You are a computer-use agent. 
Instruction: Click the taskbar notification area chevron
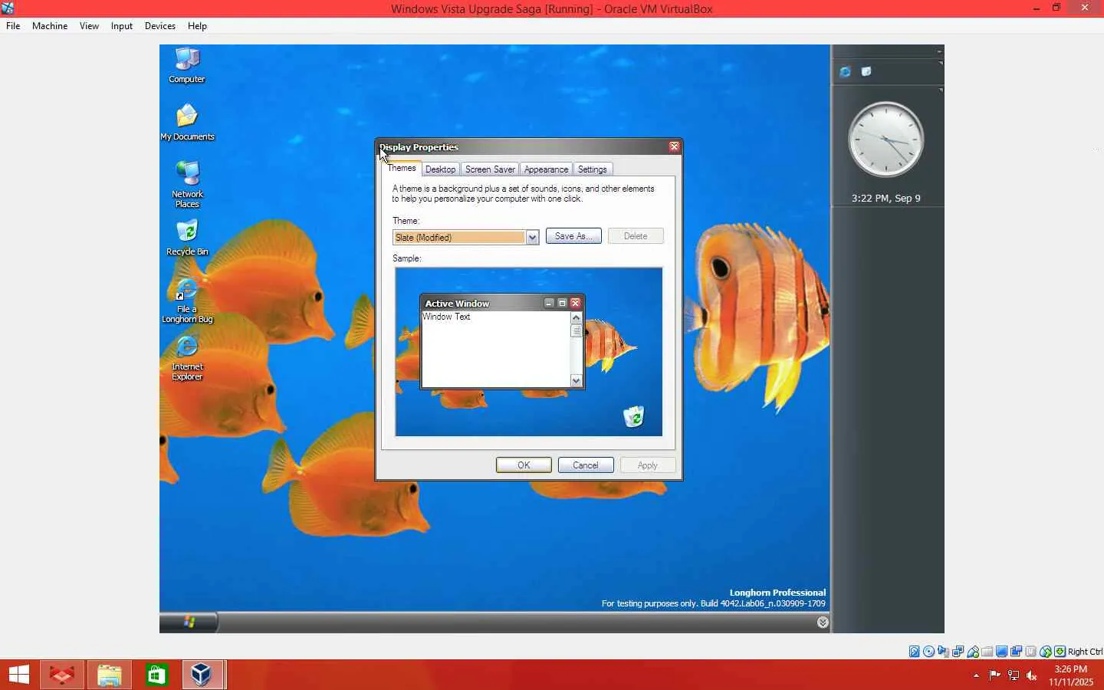pyautogui.click(x=823, y=623)
